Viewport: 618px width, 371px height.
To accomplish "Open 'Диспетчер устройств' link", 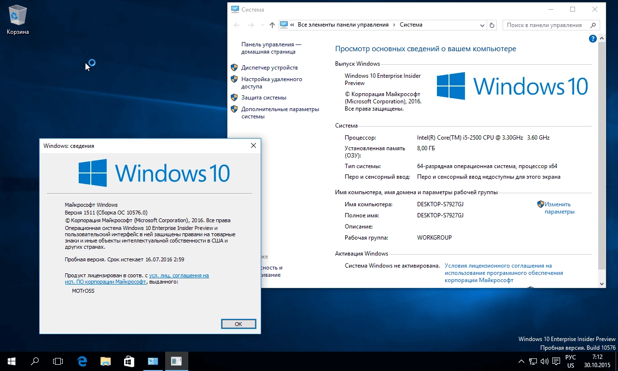I will pyautogui.click(x=269, y=68).
